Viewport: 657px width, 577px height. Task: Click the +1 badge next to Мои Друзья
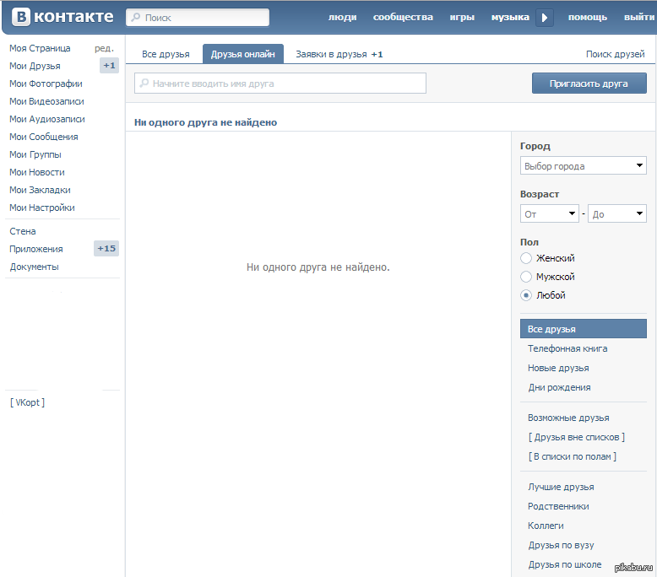(x=109, y=66)
